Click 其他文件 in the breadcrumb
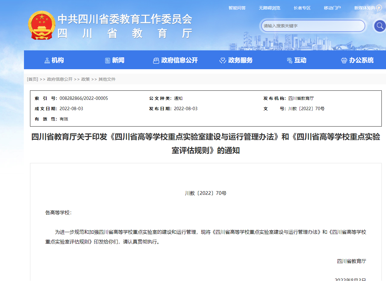The height and width of the screenshot is (281, 386). point(107,79)
